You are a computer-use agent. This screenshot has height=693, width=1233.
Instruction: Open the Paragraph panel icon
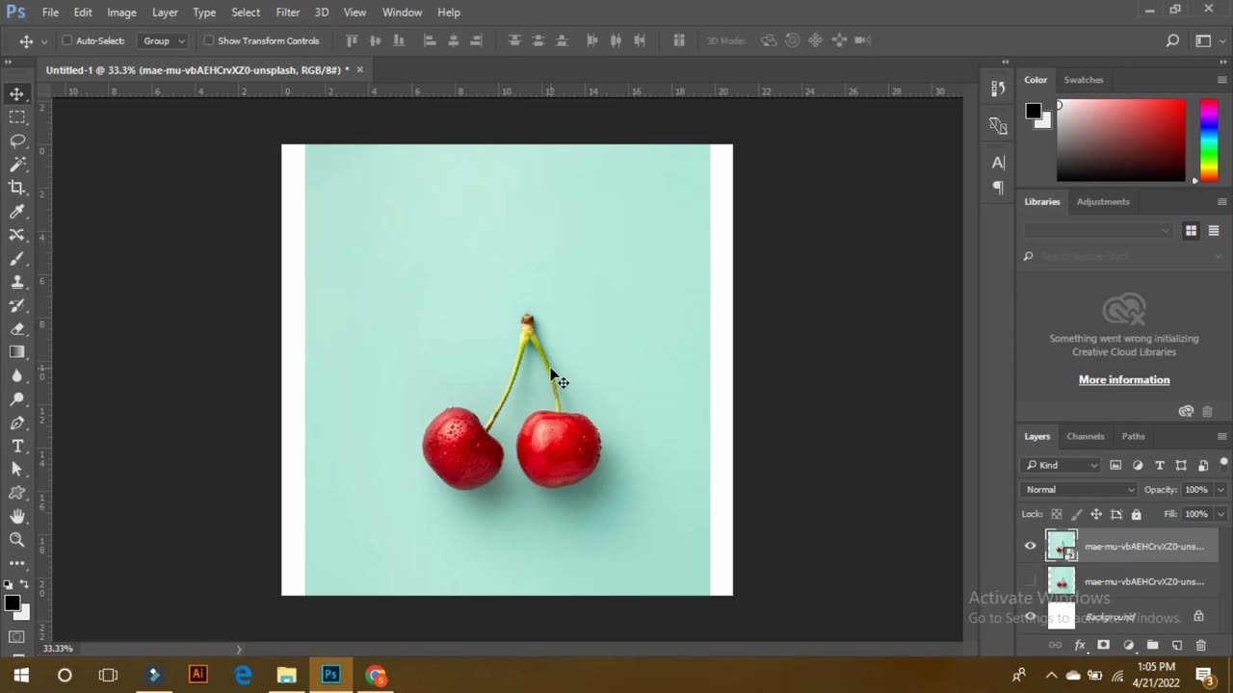(998, 188)
